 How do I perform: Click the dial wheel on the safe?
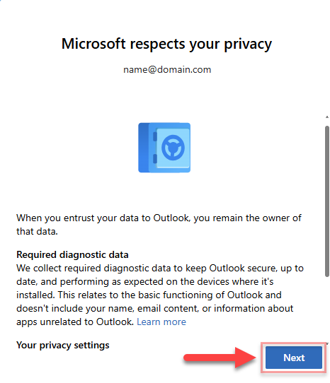point(173,148)
